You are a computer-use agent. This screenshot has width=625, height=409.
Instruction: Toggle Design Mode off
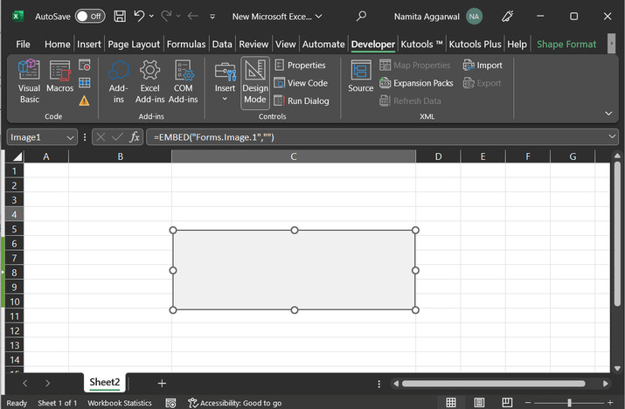click(254, 81)
